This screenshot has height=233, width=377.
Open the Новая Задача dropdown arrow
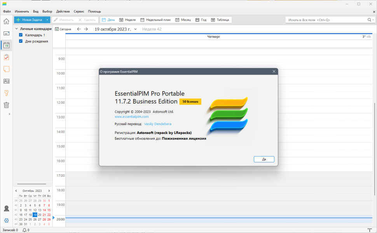(x=47, y=20)
